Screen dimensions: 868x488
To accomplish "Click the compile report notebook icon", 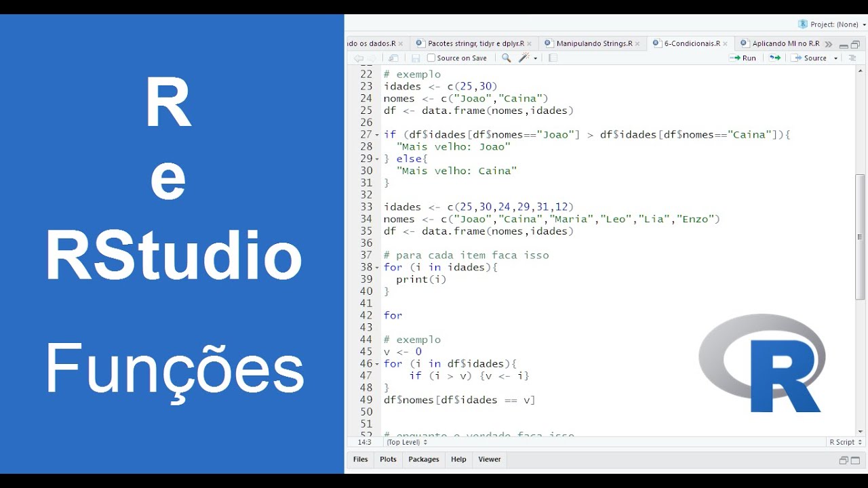I will click(553, 58).
